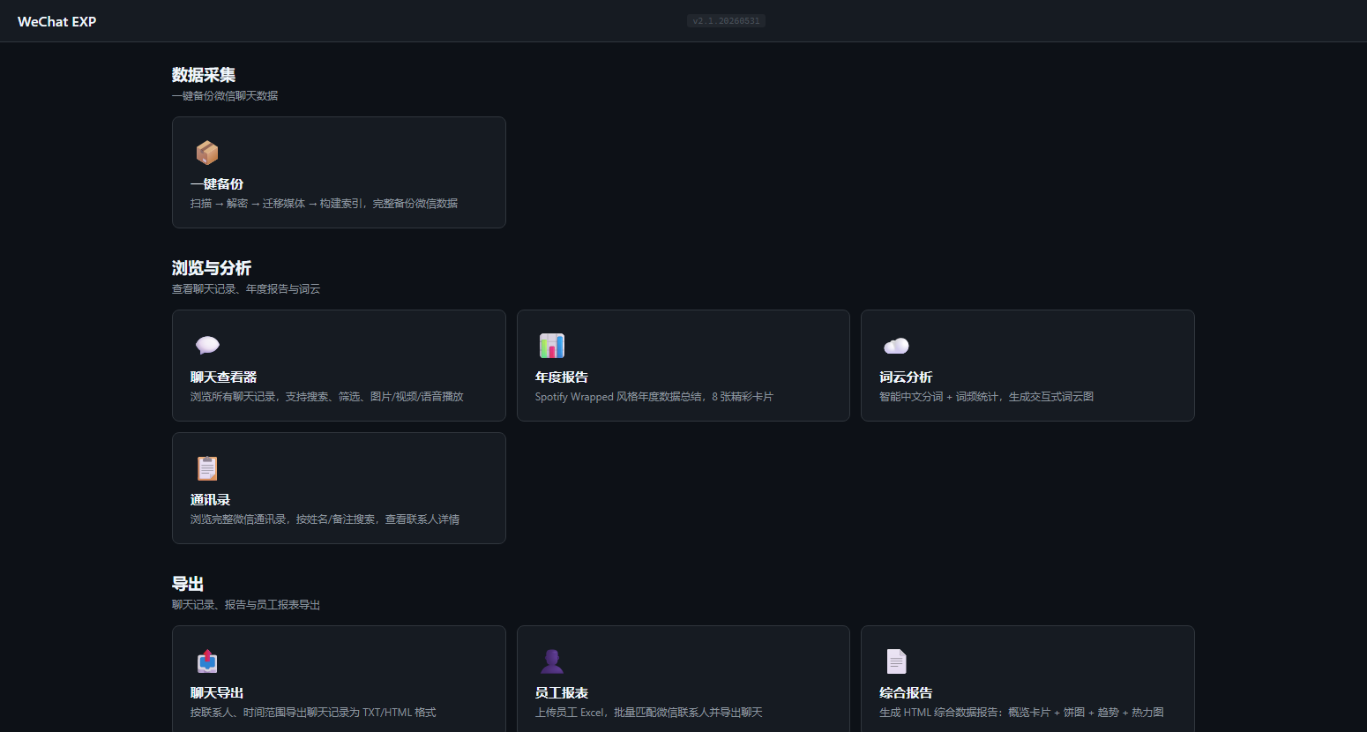Click description 扫描 → 解密 → 迁移媒体
The image size is (1367, 732).
[x=324, y=204]
